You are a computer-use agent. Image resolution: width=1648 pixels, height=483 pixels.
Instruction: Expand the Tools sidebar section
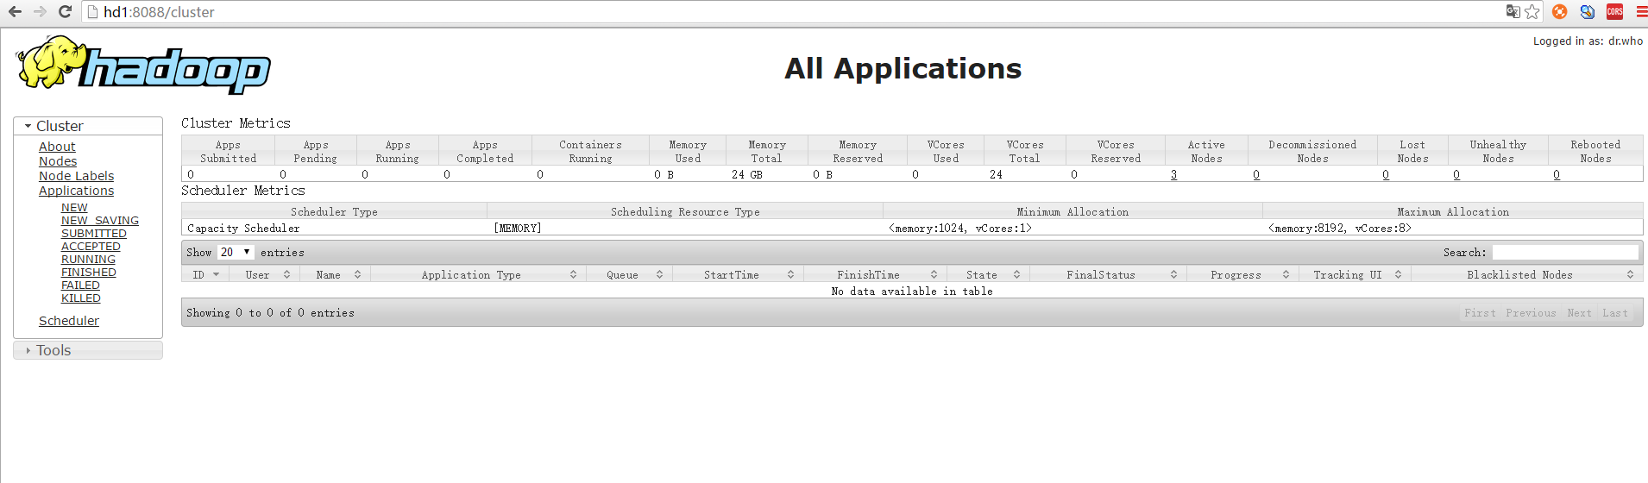click(88, 350)
